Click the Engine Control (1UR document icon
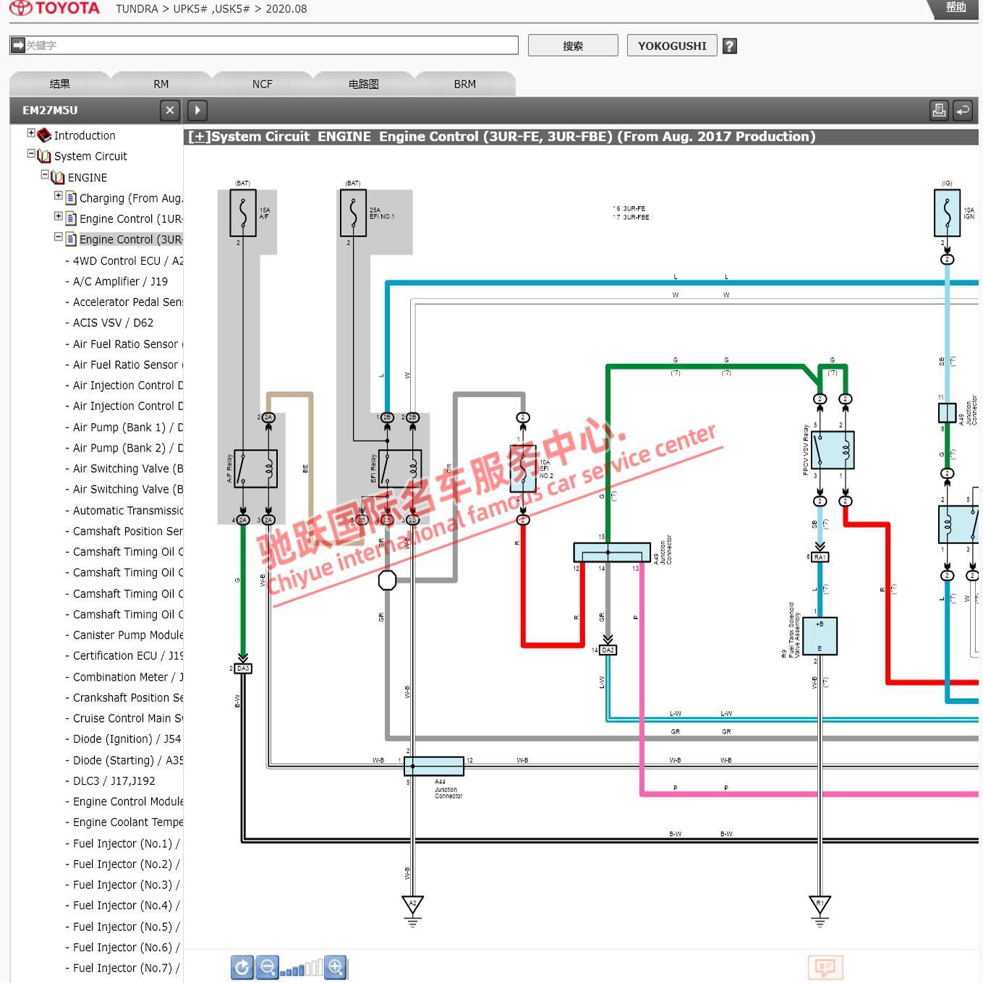 [71, 218]
